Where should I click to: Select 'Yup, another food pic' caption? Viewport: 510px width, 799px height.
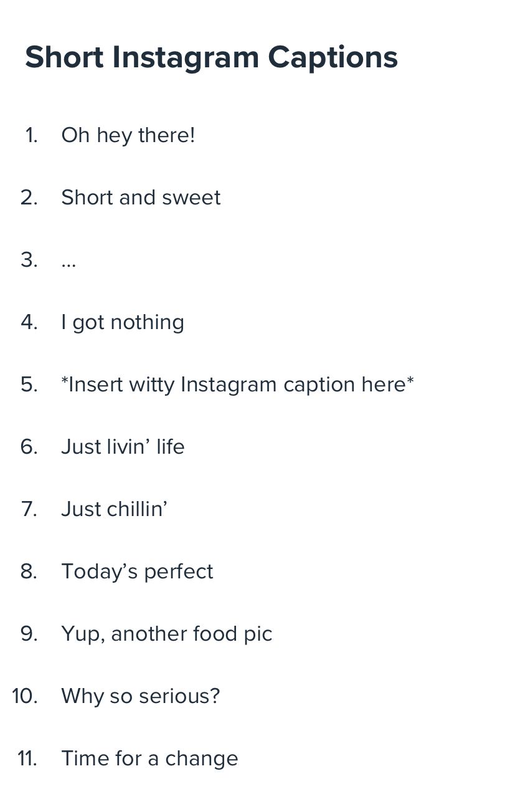click(x=167, y=634)
